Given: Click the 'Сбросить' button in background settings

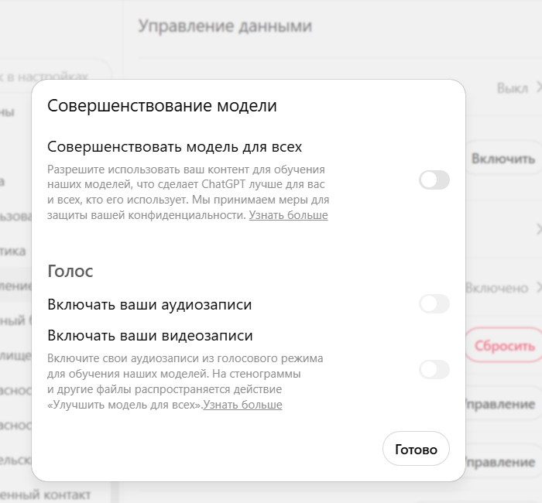Looking at the screenshot, I should (504, 345).
